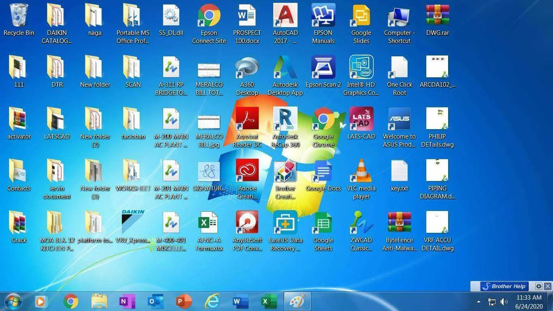Select the lervin document folder
This screenshot has width=553, height=311.
[57, 179]
